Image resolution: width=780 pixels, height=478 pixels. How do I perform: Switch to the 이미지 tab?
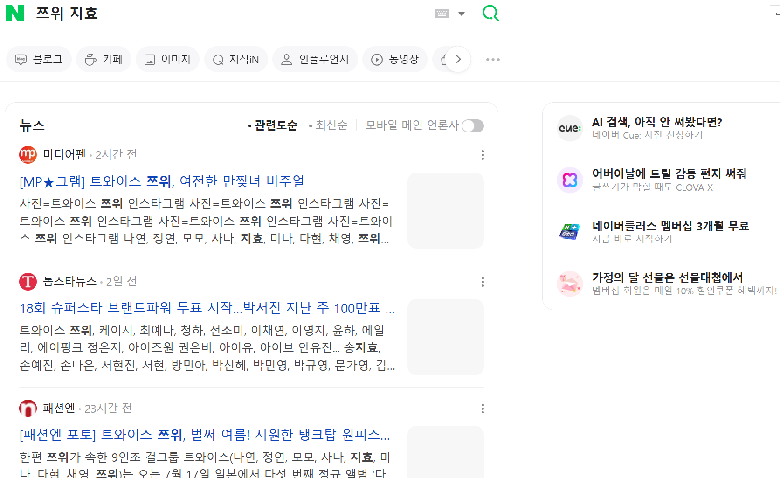[168, 60]
